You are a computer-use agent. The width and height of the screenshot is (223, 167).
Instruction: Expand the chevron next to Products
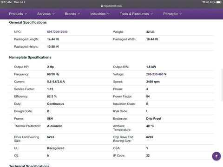[x=26, y=14]
